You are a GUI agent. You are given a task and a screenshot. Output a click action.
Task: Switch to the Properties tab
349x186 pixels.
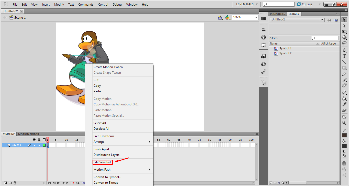click(x=277, y=14)
